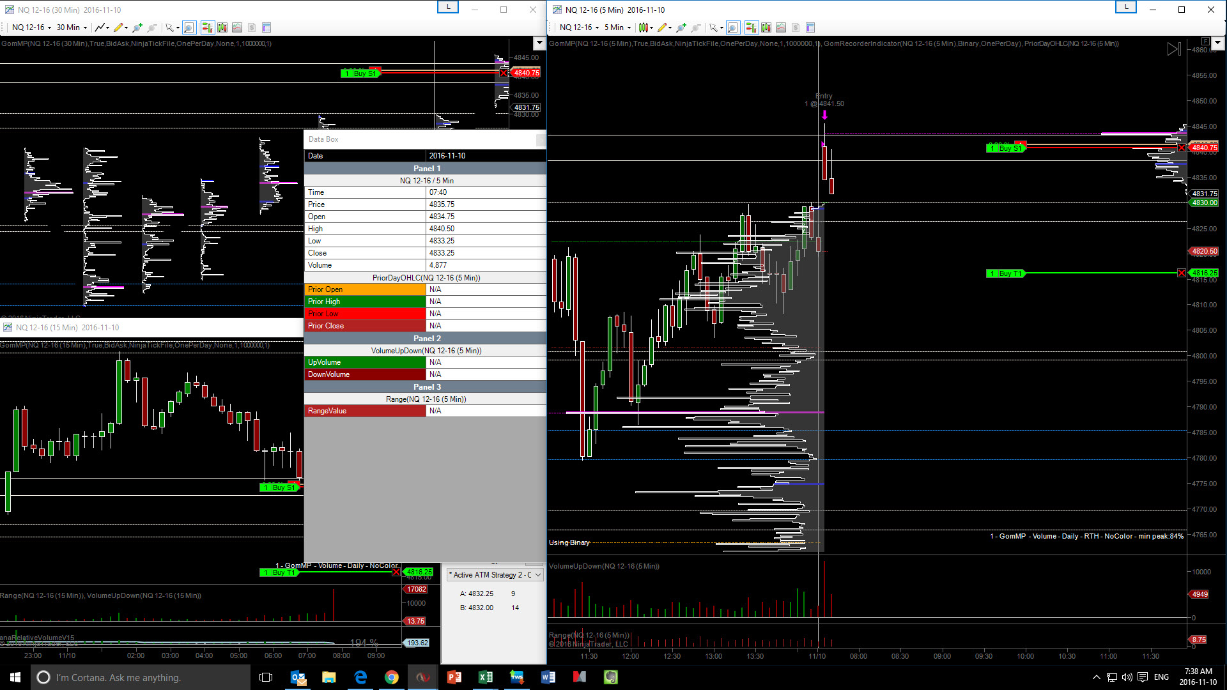
Task: Cancel Buy T1 order X in 15 Min chart
Action: point(396,572)
